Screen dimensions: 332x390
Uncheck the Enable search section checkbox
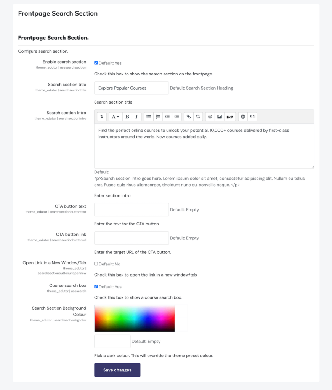pos(95,63)
